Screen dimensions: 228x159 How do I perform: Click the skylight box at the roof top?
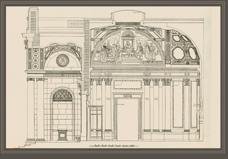pyautogui.click(x=128, y=16)
